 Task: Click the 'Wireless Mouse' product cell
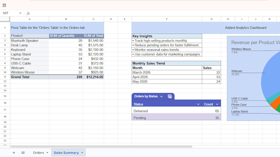[30, 72]
